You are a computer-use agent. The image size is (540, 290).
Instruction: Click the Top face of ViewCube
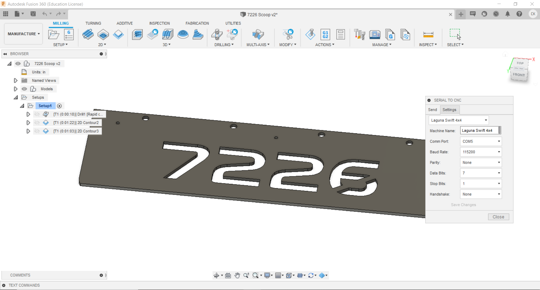pyautogui.click(x=520, y=63)
